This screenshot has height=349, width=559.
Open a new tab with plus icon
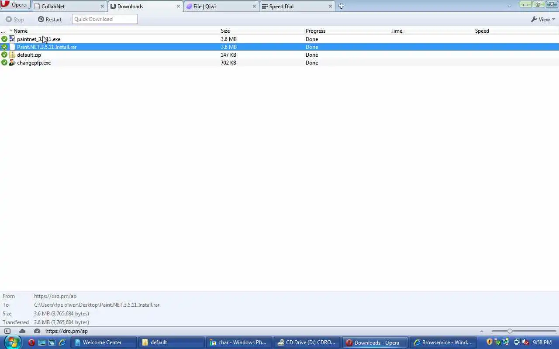click(341, 6)
